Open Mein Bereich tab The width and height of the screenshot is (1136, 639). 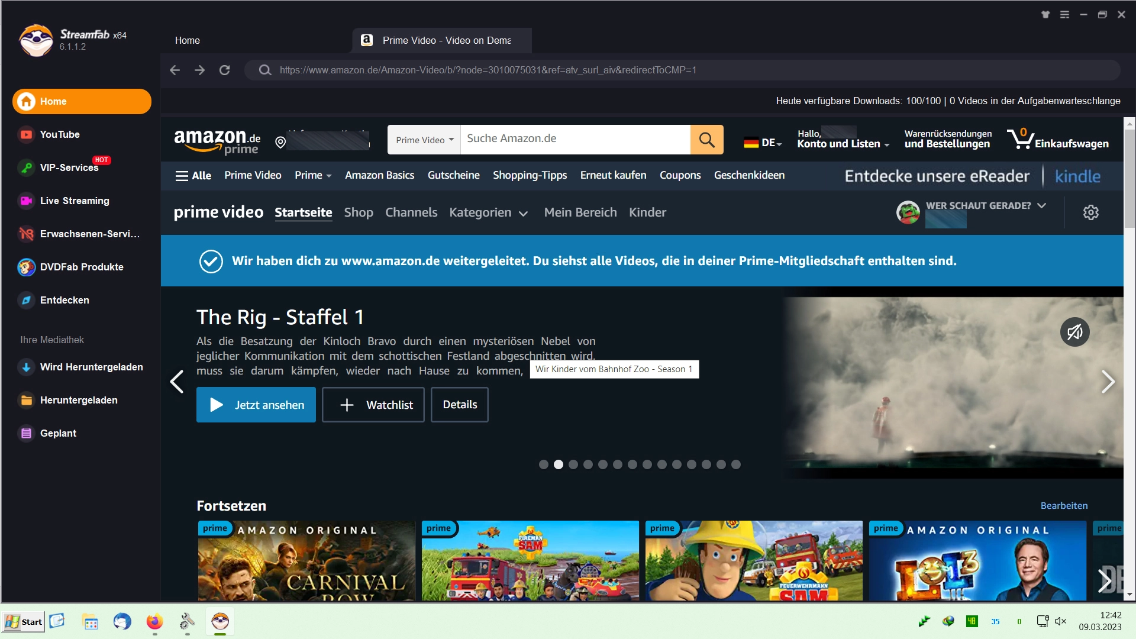[580, 212]
